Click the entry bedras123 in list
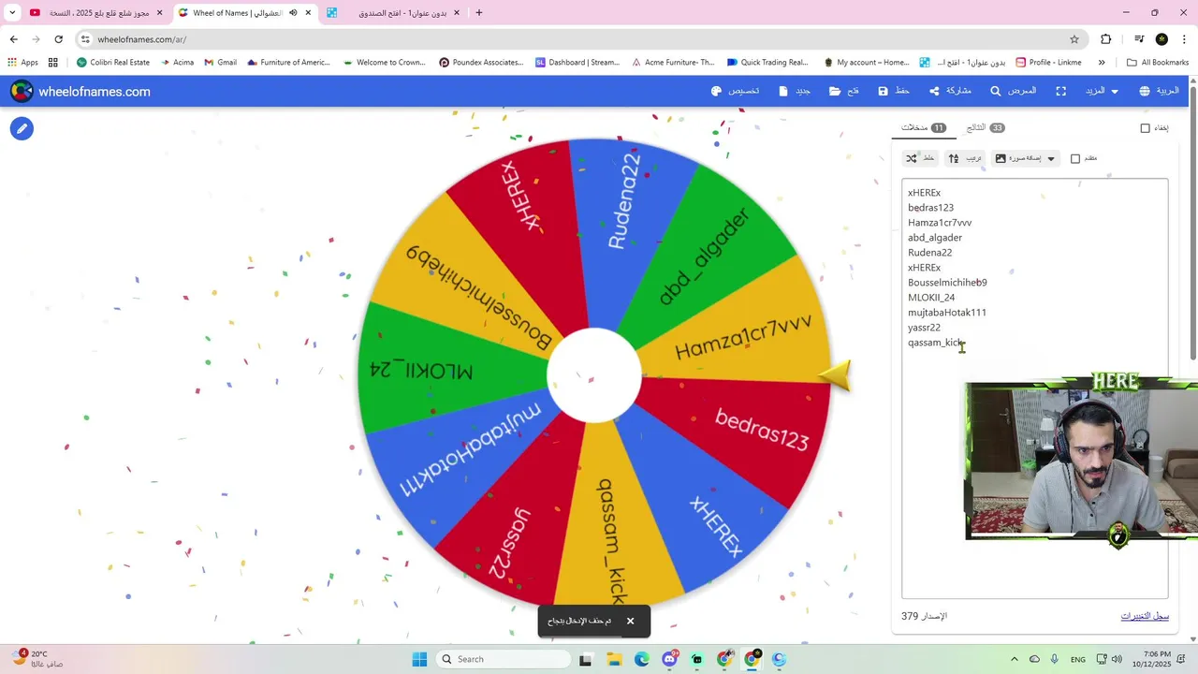Viewport: 1198px width, 674px height. coord(930,208)
